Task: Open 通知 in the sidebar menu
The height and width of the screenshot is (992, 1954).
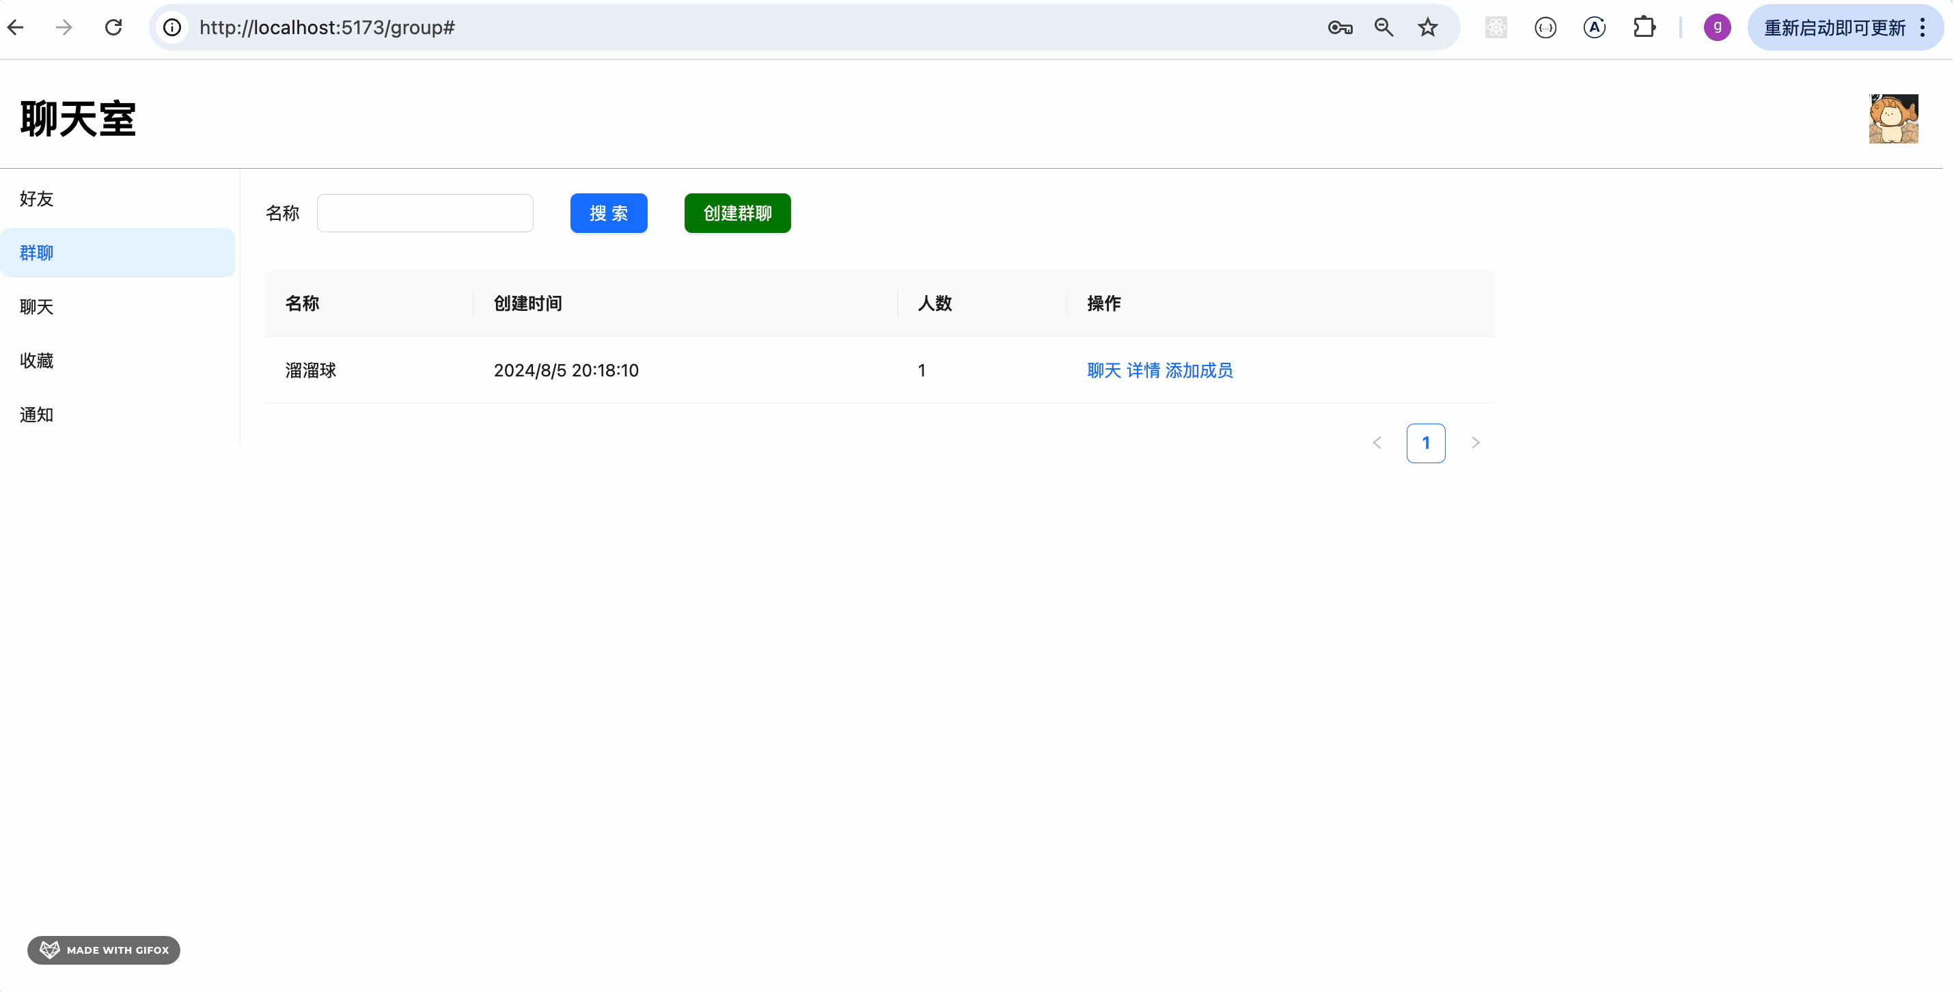Action: (36, 415)
